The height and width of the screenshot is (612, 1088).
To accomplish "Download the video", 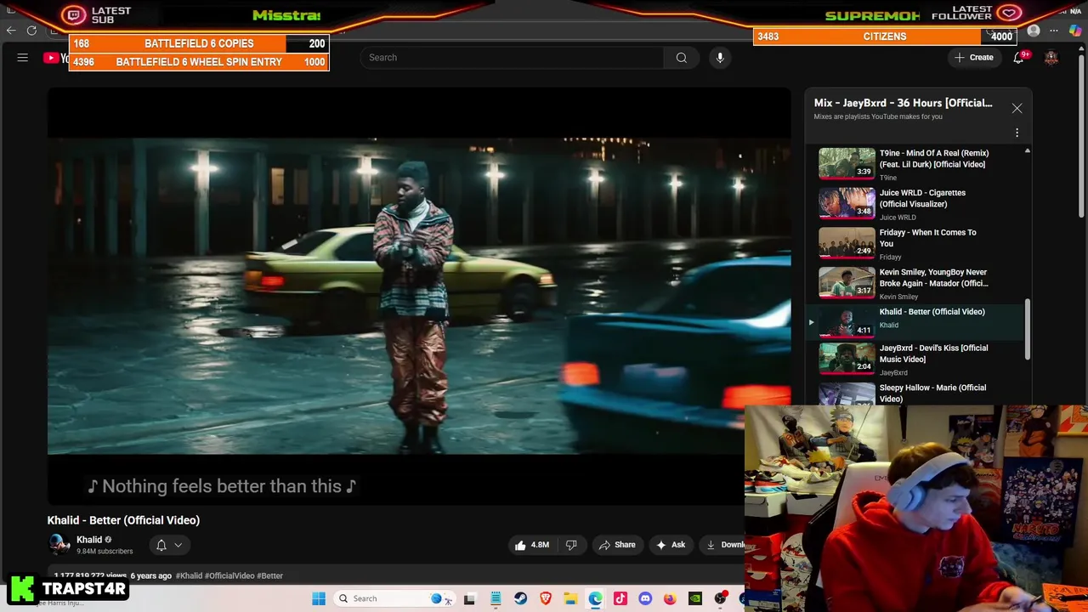I will tap(722, 545).
